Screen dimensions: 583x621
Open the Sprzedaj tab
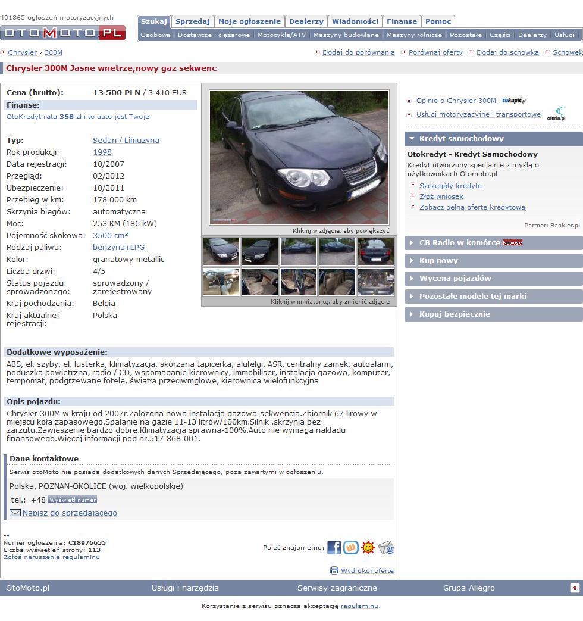[193, 21]
